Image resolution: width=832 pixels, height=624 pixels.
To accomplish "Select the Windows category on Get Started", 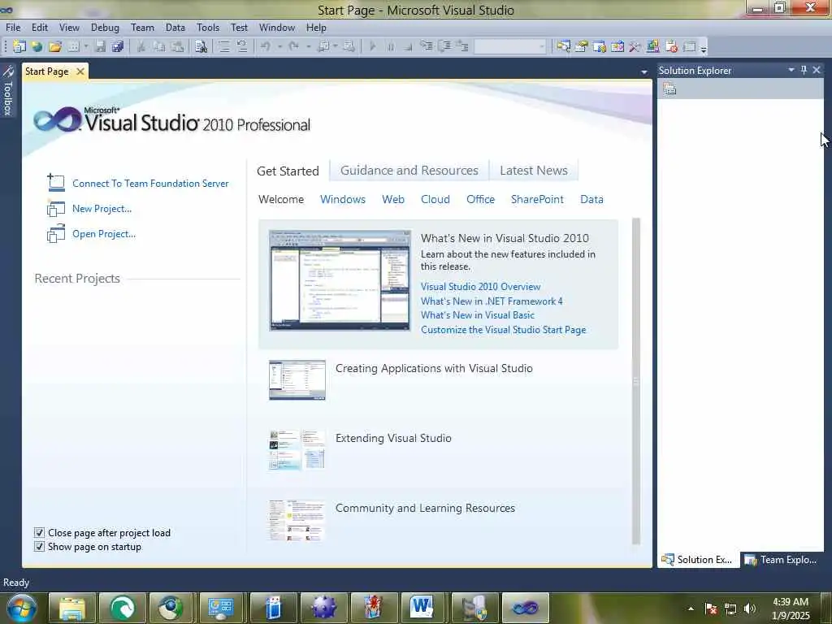I will [343, 200].
